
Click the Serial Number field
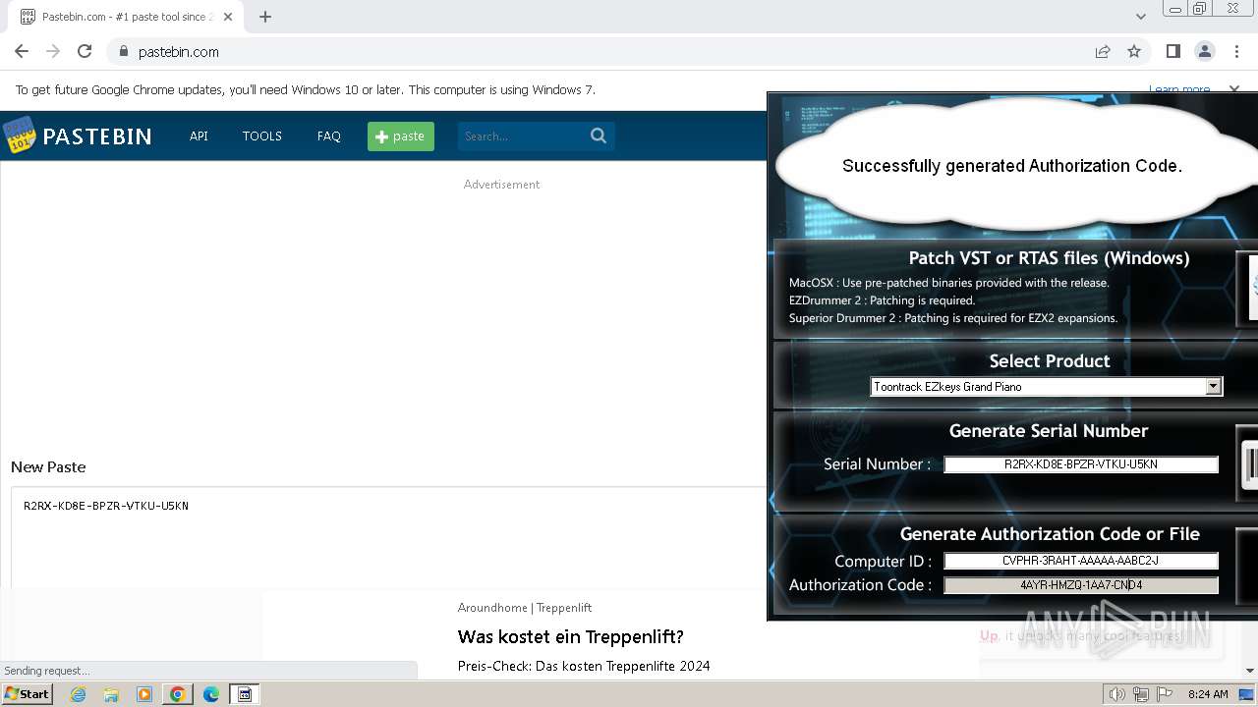click(1081, 464)
